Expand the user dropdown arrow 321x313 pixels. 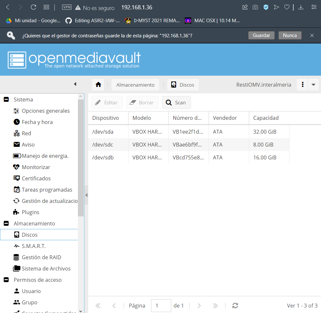point(313,85)
